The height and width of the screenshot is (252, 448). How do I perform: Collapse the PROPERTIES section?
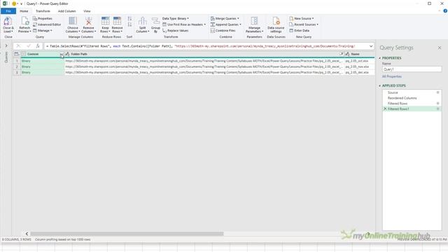coord(380,58)
